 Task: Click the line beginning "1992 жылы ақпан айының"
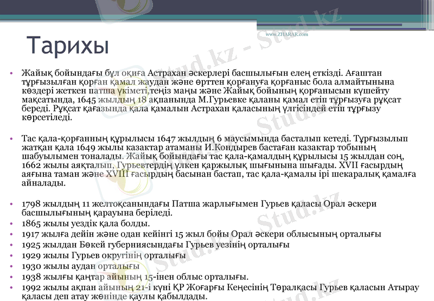click(220, 292)
